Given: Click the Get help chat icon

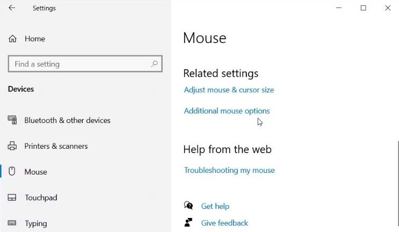Looking at the screenshot, I should click(x=188, y=205).
